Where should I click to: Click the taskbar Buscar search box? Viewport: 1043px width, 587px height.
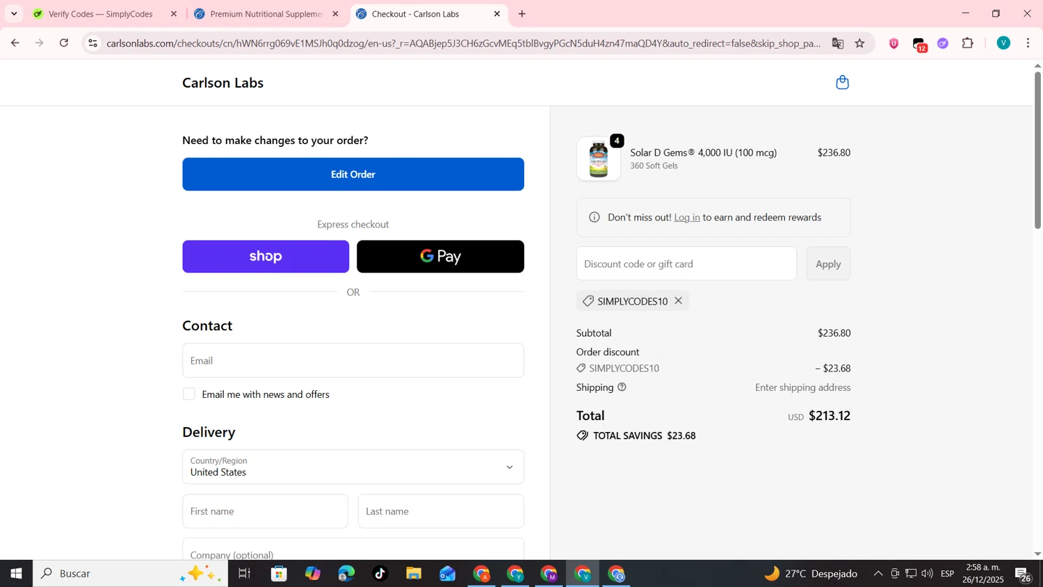tap(130, 574)
